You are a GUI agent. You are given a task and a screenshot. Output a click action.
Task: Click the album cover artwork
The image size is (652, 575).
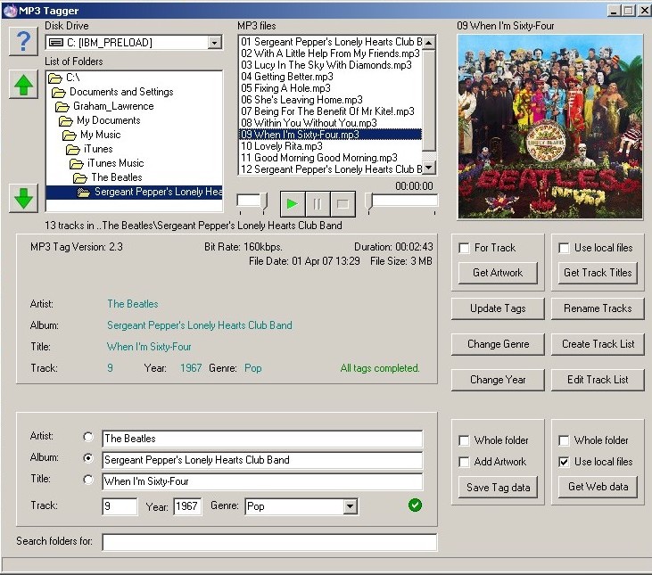549,127
